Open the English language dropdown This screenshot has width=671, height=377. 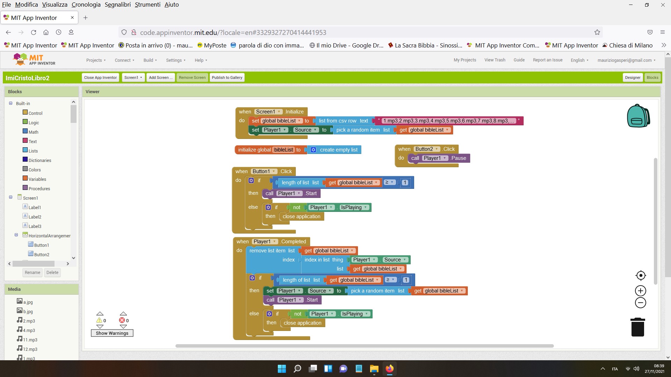[x=579, y=60]
